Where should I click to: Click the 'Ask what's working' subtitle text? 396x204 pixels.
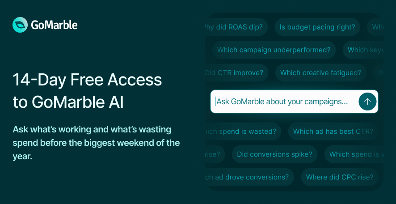pyautogui.click(x=96, y=143)
